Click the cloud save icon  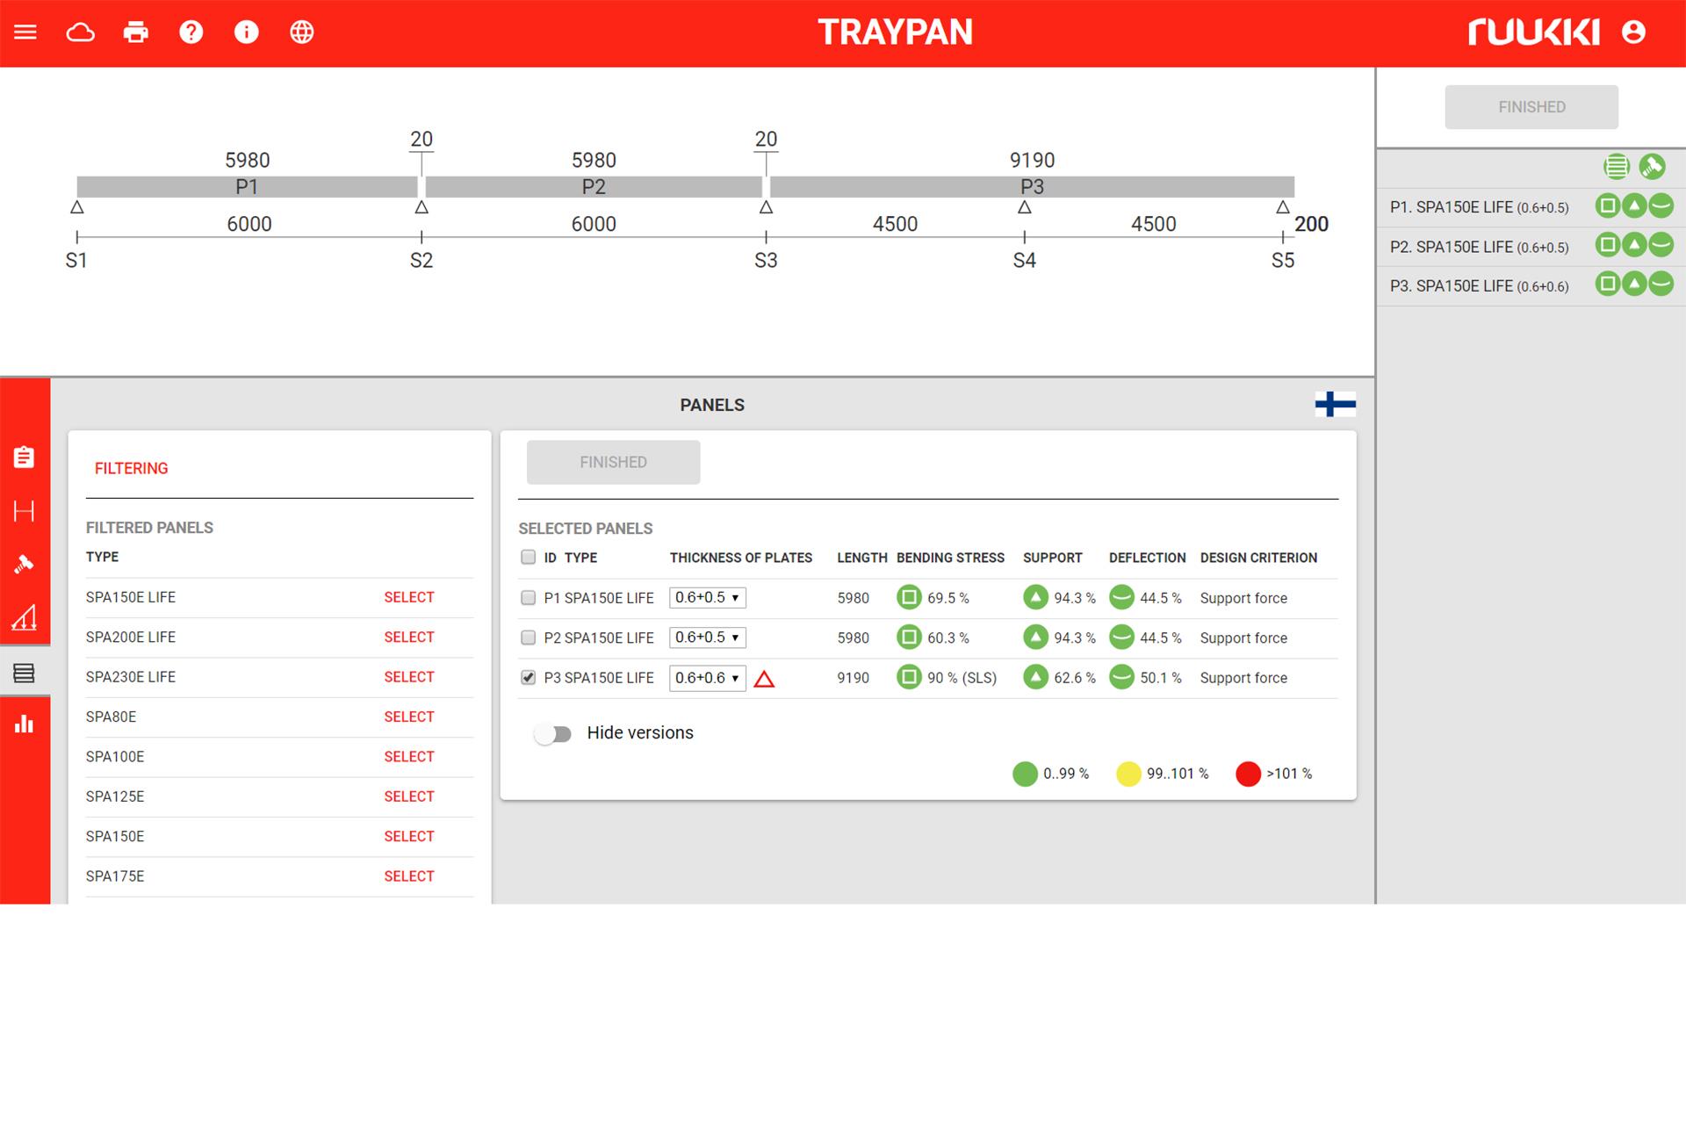[81, 32]
